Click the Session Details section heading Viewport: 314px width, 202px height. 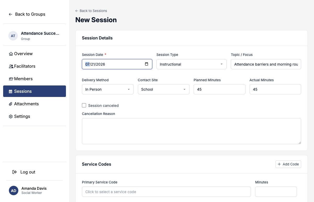coord(97,38)
